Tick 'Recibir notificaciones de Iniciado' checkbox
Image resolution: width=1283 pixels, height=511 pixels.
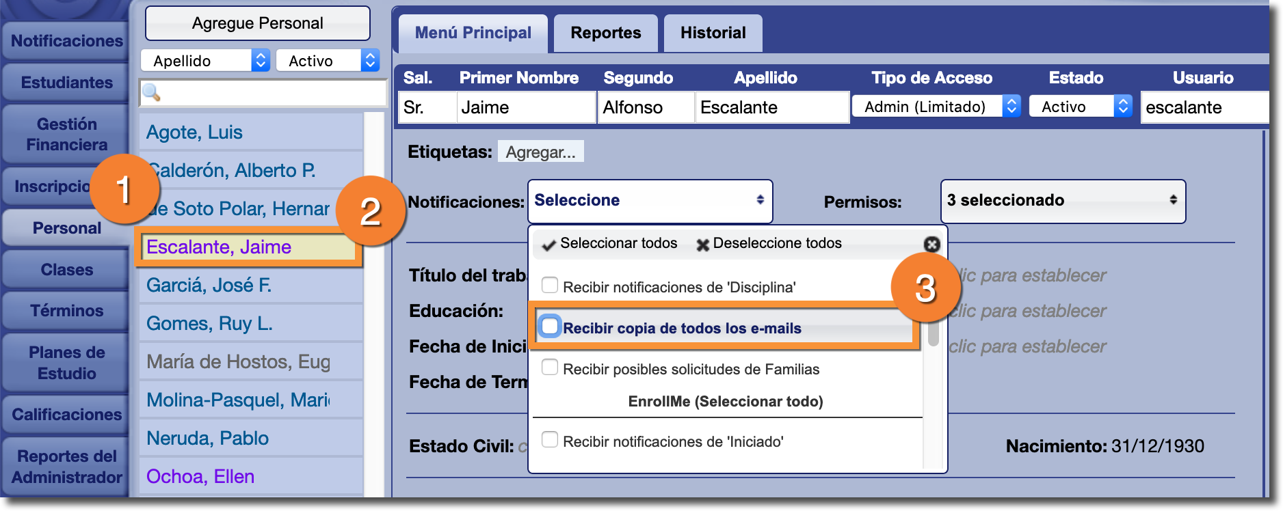[550, 440]
